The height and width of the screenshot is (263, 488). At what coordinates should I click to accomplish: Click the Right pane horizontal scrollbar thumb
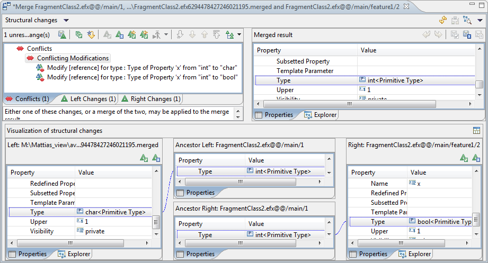pos(401,243)
